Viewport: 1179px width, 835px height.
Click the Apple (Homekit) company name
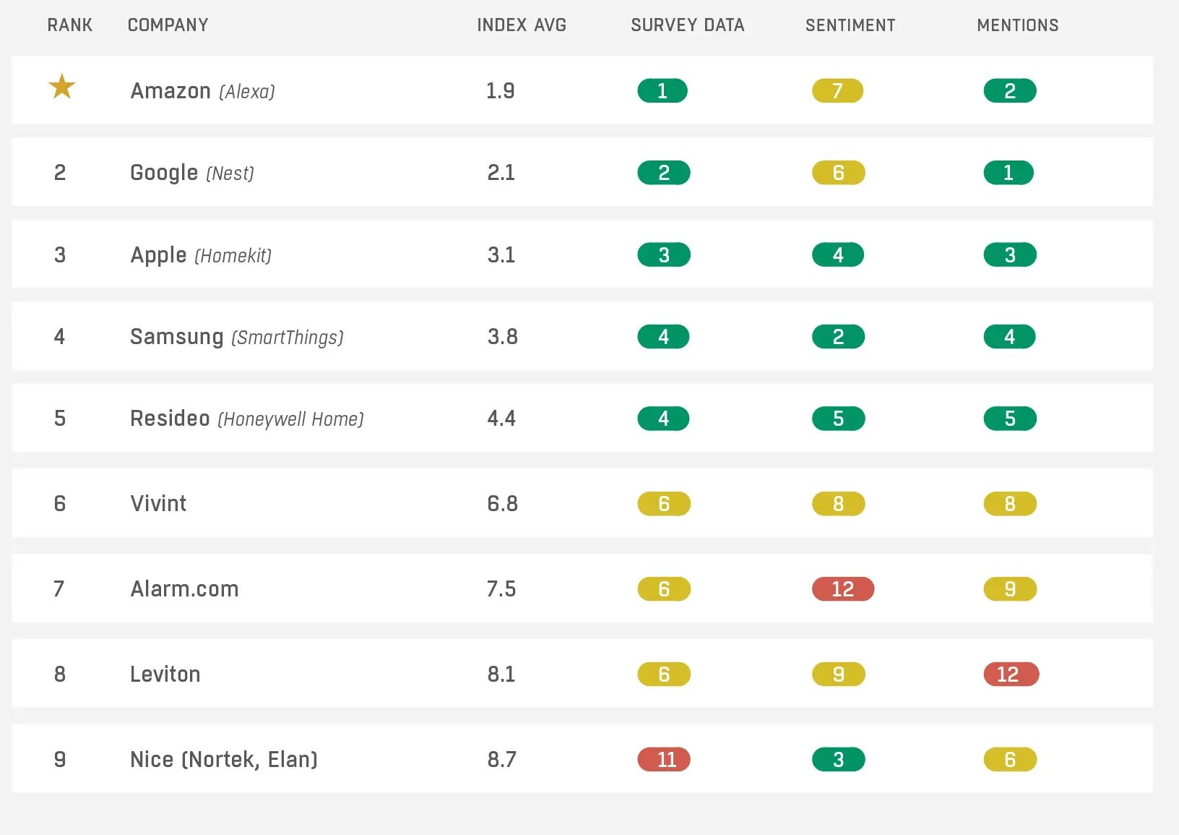[x=201, y=255]
